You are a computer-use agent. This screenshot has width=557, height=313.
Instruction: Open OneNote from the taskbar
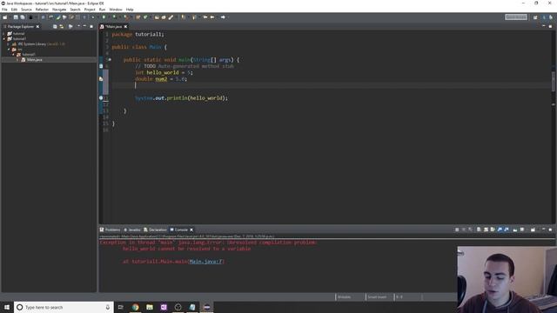pos(164,307)
